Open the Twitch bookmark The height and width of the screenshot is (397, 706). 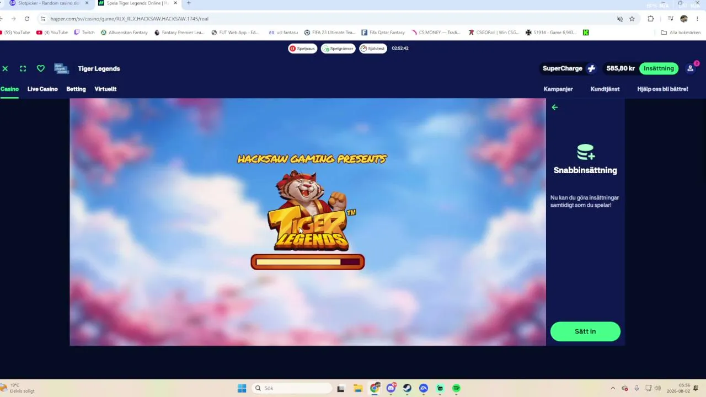click(x=84, y=33)
